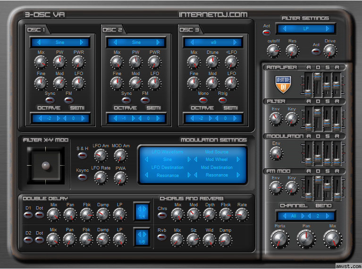Select next Channel after All
Image resolution: width=362 pixels, height=269 pixels.
pyautogui.click(x=303, y=216)
